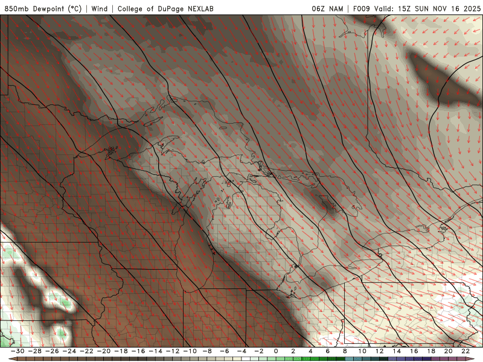483x362 pixels.
Task: Click the -2 label on color scale
Action: [259, 351]
